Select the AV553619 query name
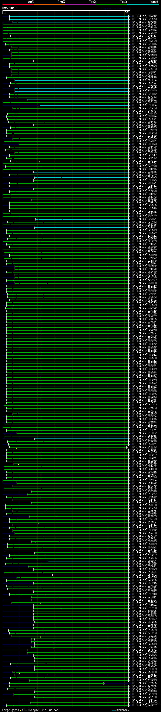 (9, 8)
